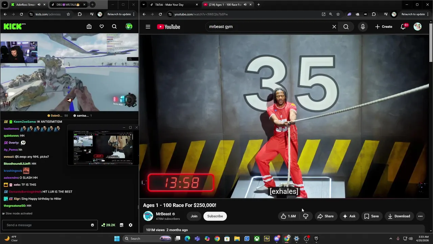Expand tab search in YouTube window
This screenshot has width=433, height=244.
pyautogui.click(x=144, y=5)
